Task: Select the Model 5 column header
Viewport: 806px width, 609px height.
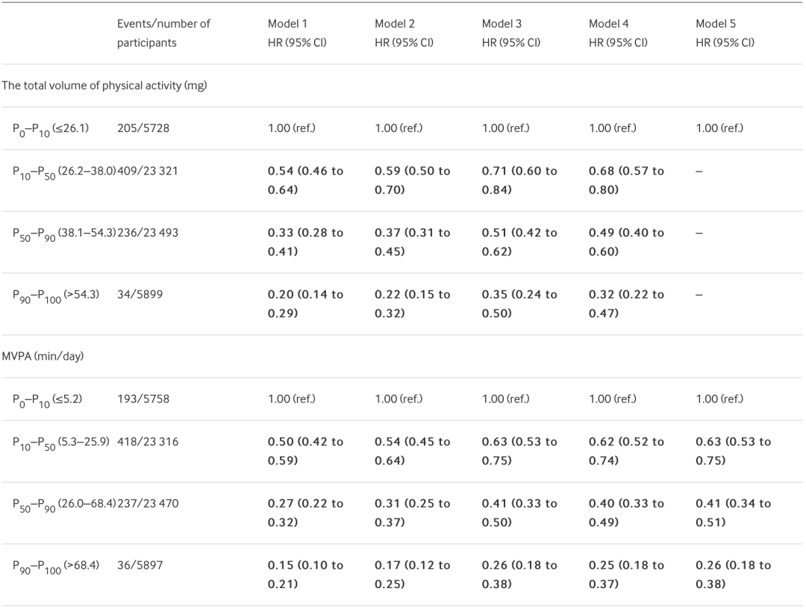Action: [725, 33]
